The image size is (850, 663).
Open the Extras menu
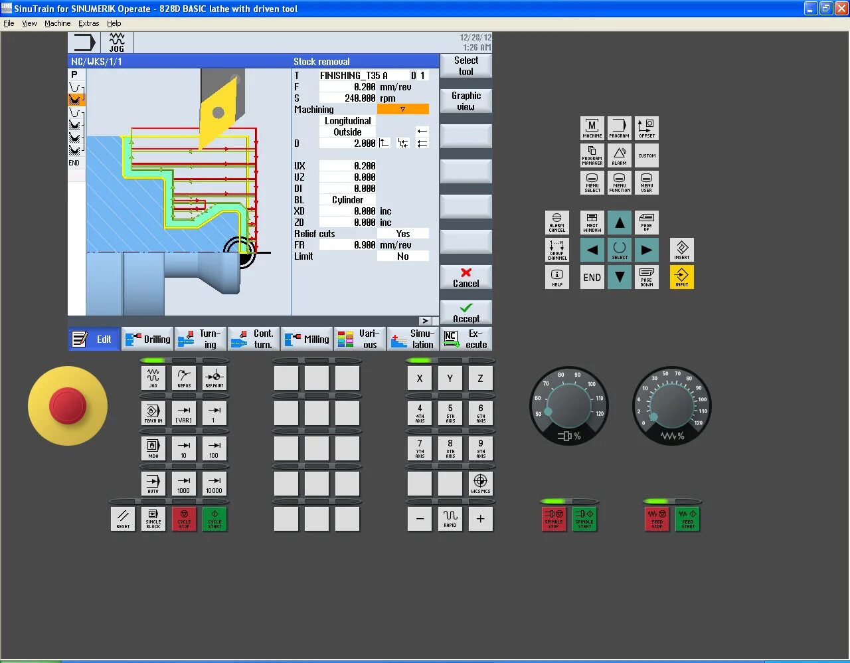tap(88, 23)
